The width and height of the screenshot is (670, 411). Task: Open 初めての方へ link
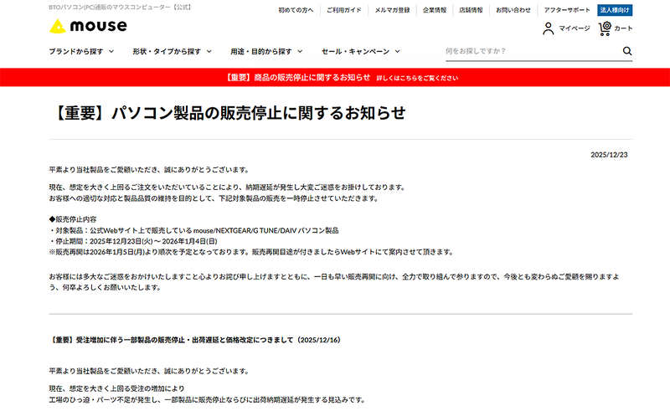296,10
